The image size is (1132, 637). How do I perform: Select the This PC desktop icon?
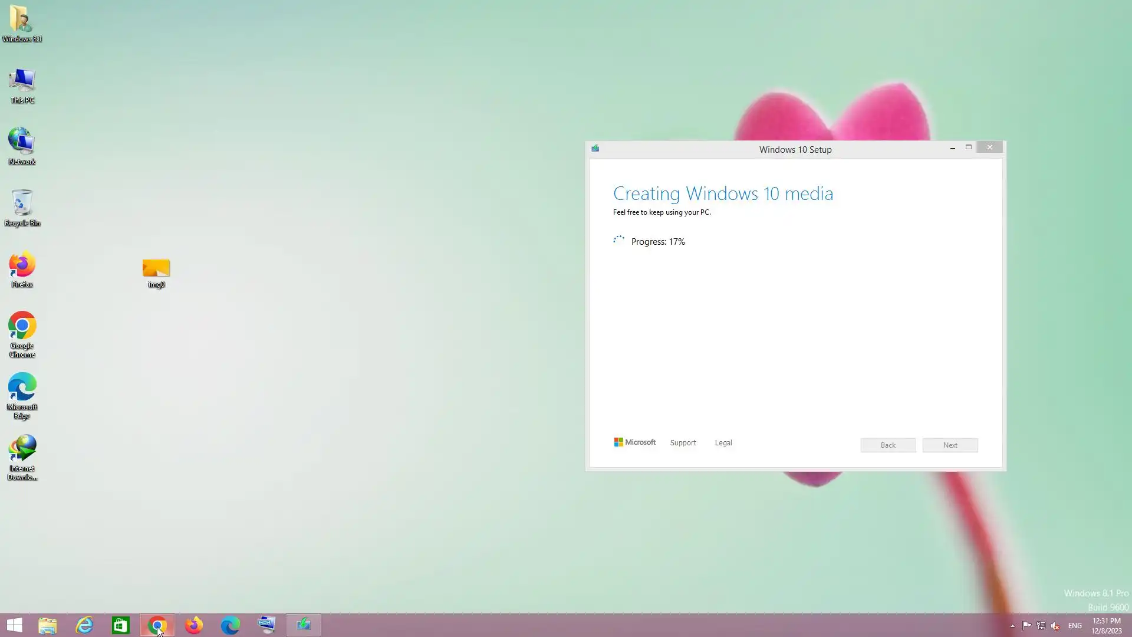pos(22,84)
